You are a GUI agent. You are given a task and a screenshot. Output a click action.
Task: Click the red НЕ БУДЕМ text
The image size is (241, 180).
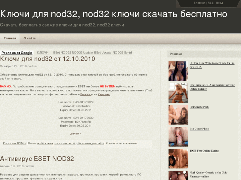pos(108,87)
